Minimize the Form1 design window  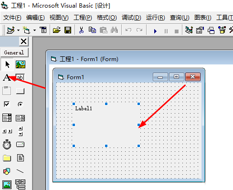coord(160,77)
